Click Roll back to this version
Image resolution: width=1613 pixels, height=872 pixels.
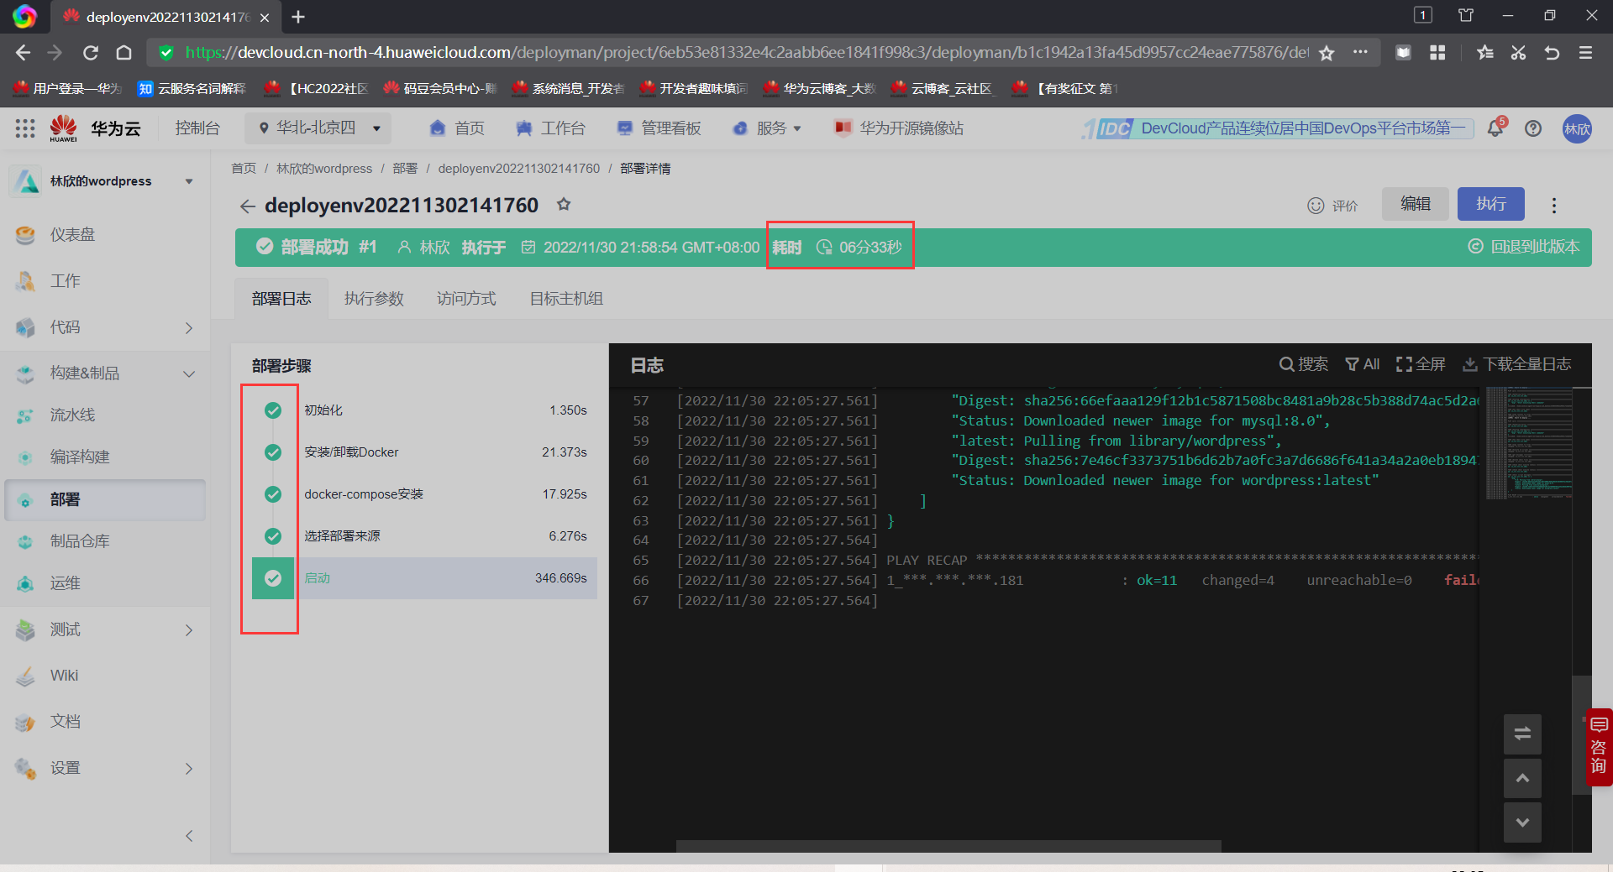tap(1524, 247)
